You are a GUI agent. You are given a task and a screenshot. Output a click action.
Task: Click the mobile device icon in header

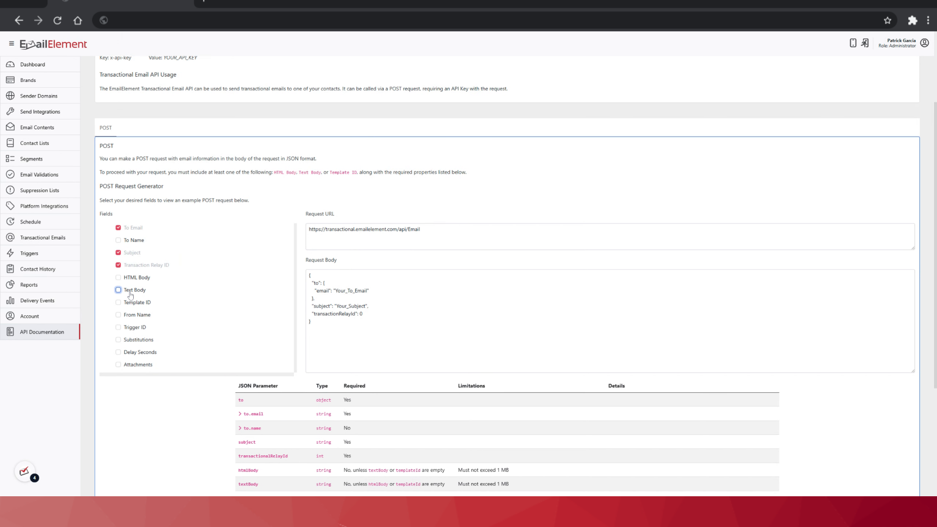click(853, 43)
